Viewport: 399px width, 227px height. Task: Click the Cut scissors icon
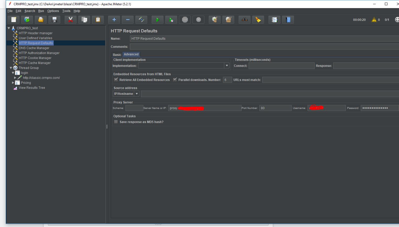[70, 20]
